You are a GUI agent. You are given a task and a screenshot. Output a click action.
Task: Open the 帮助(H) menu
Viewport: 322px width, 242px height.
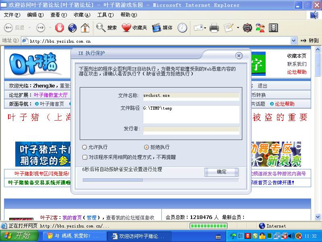tap(128, 15)
